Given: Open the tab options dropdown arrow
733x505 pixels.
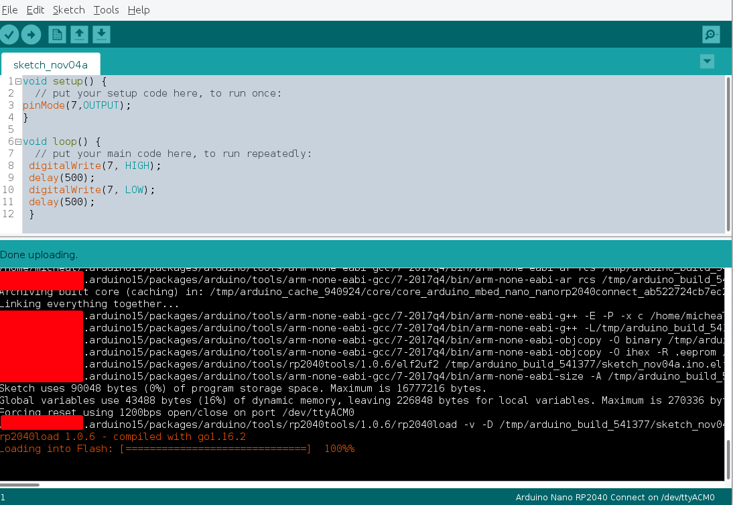Looking at the screenshot, I should [x=707, y=61].
